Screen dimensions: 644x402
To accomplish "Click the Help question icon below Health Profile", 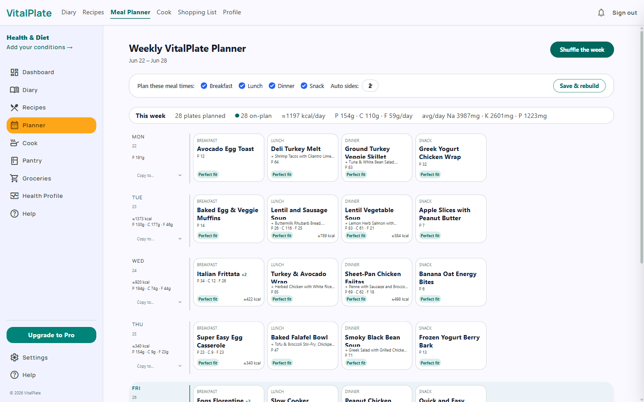I will click(14, 214).
